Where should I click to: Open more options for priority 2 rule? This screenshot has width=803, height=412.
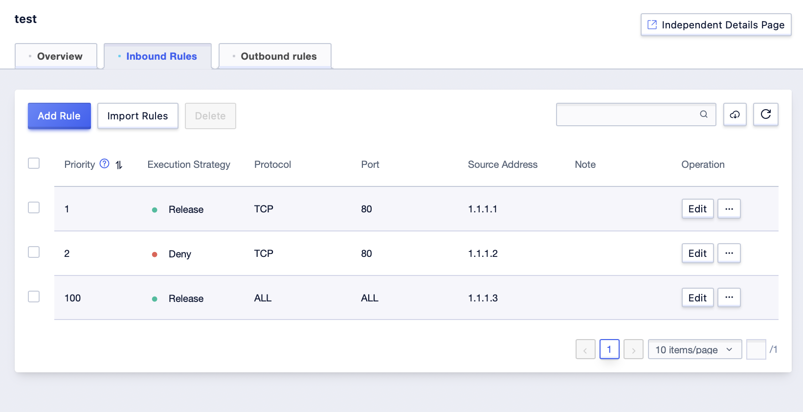729,253
